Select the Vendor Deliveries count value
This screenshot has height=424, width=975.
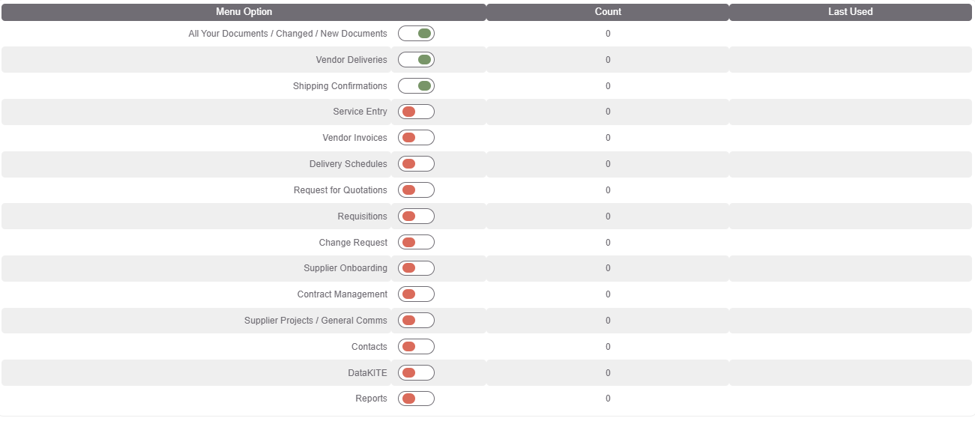tap(608, 60)
